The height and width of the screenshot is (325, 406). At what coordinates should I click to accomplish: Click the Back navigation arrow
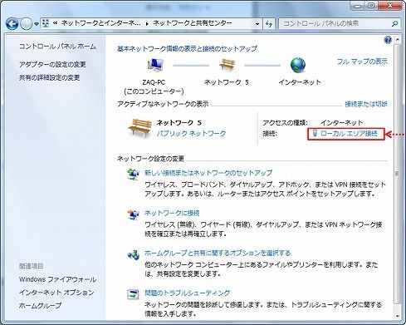point(12,24)
